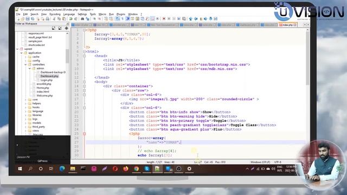Collapse the controllers folder expander
347x195 pixels.
tap(25, 64)
